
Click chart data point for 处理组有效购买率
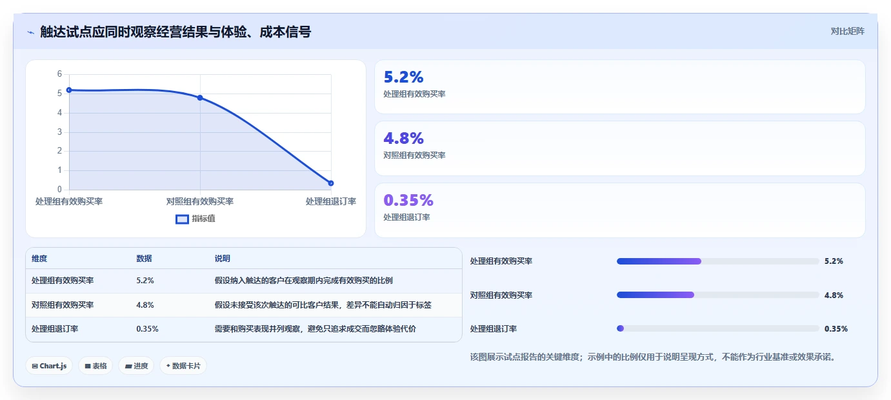69,90
